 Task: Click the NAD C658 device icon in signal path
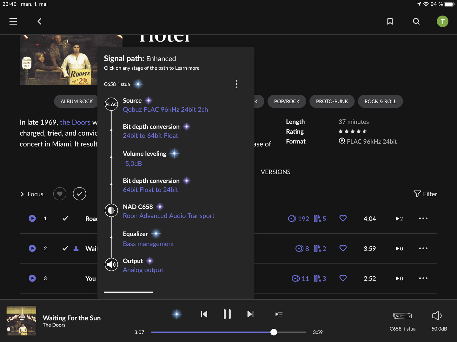pos(111,210)
